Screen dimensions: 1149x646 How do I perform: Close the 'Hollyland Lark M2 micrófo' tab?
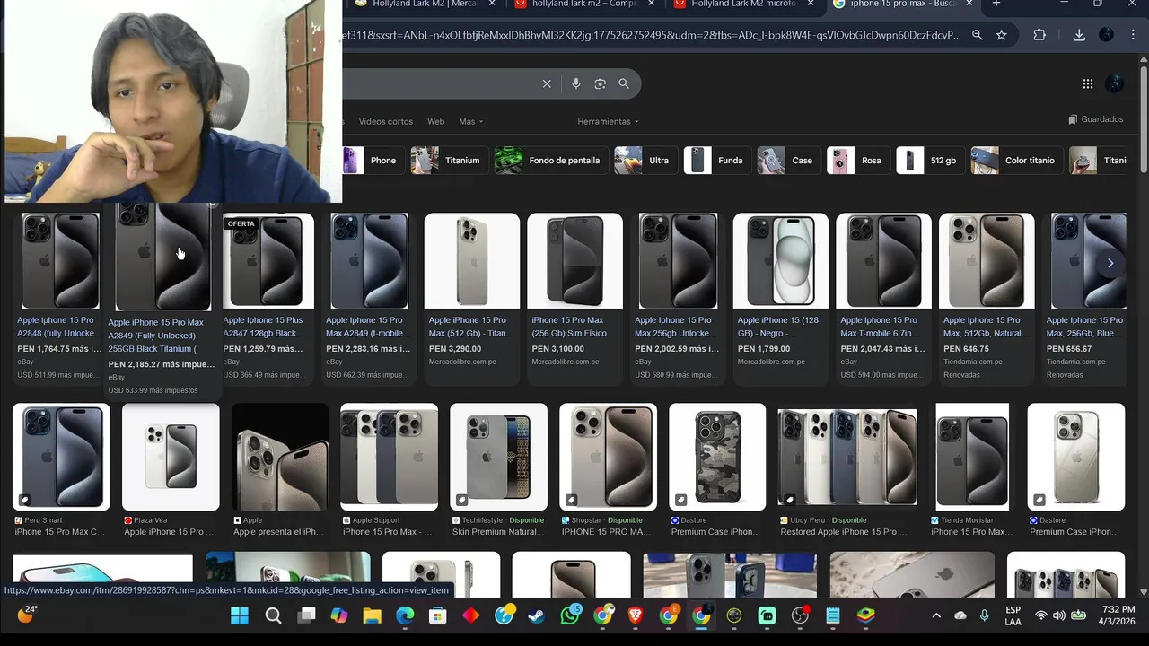pos(811,4)
